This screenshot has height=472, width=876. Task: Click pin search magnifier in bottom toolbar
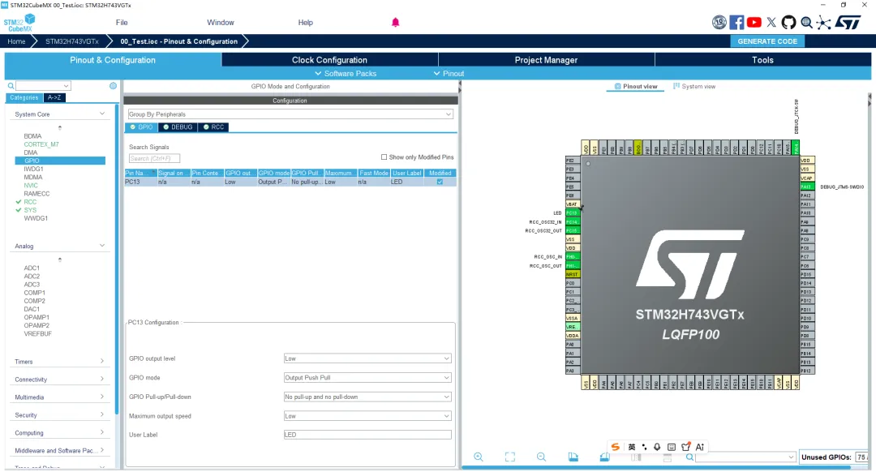[690, 457]
